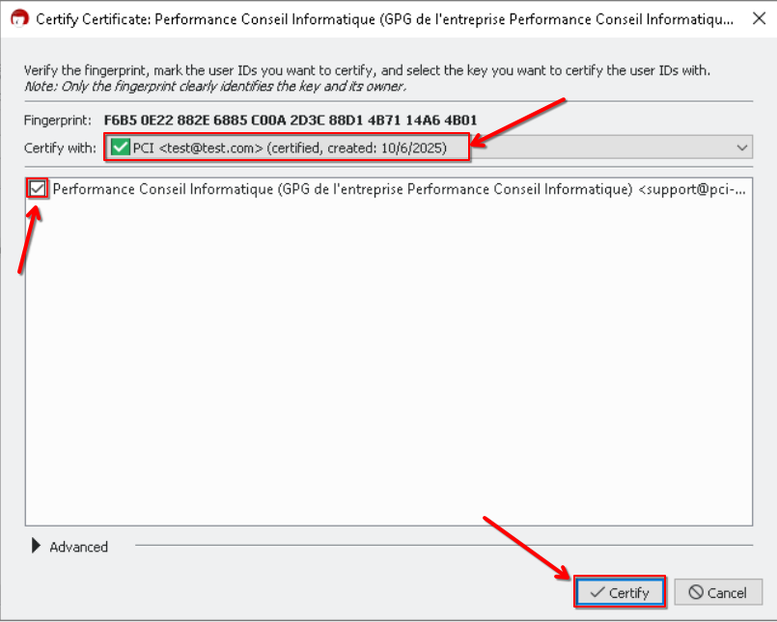The height and width of the screenshot is (622, 777).
Task: Click the green checkmark icon beside PCI key
Action: (120, 148)
